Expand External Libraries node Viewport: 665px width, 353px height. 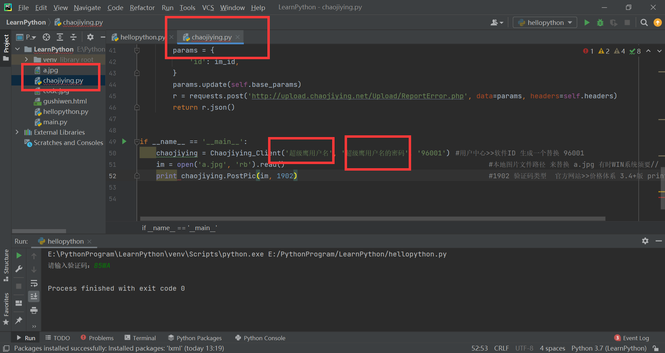pyautogui.click(x=17, y=132)
